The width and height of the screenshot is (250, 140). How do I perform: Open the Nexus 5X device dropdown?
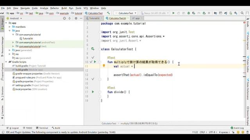(155, 13)
